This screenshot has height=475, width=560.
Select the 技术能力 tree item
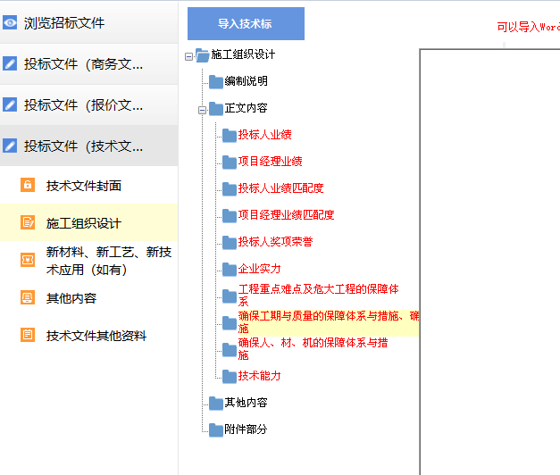[x=259, y=376]
